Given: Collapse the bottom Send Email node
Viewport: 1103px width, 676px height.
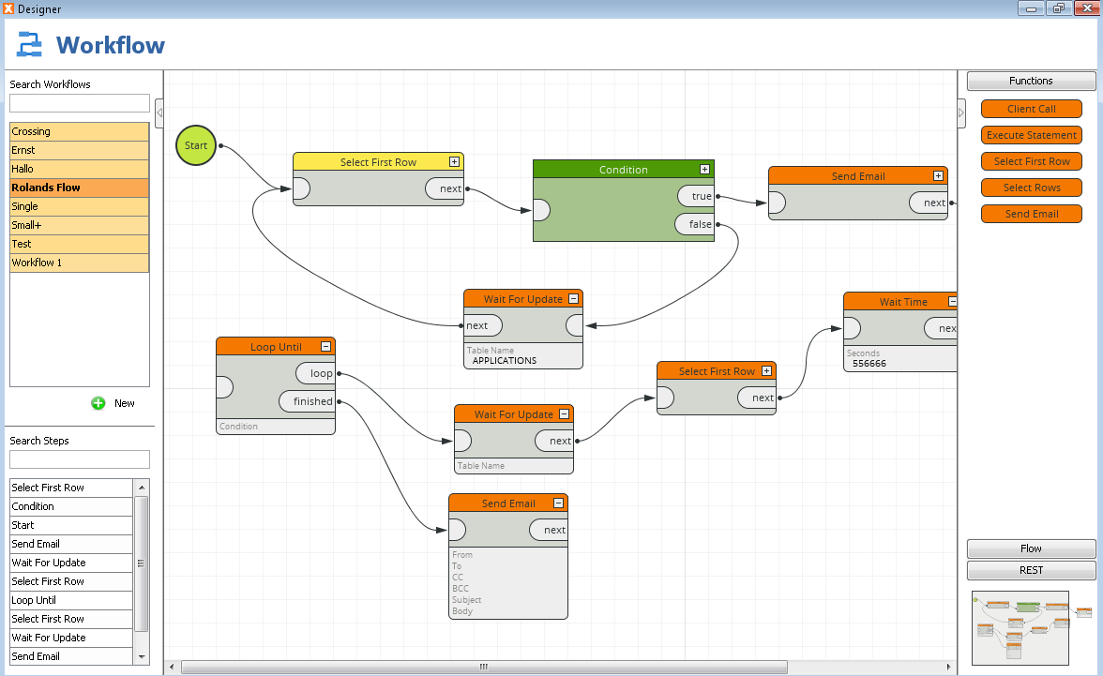Looking at the screenshot, I should (558, 503).
